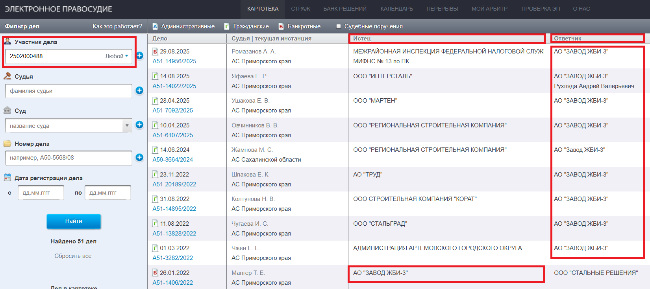Click the plus icon next to participant field

point(140,56)
